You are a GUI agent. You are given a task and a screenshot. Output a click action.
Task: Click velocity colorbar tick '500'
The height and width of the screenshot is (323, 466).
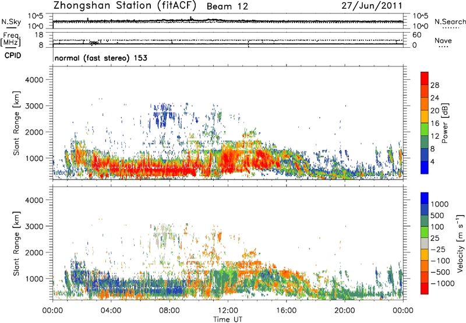(437, 216)
